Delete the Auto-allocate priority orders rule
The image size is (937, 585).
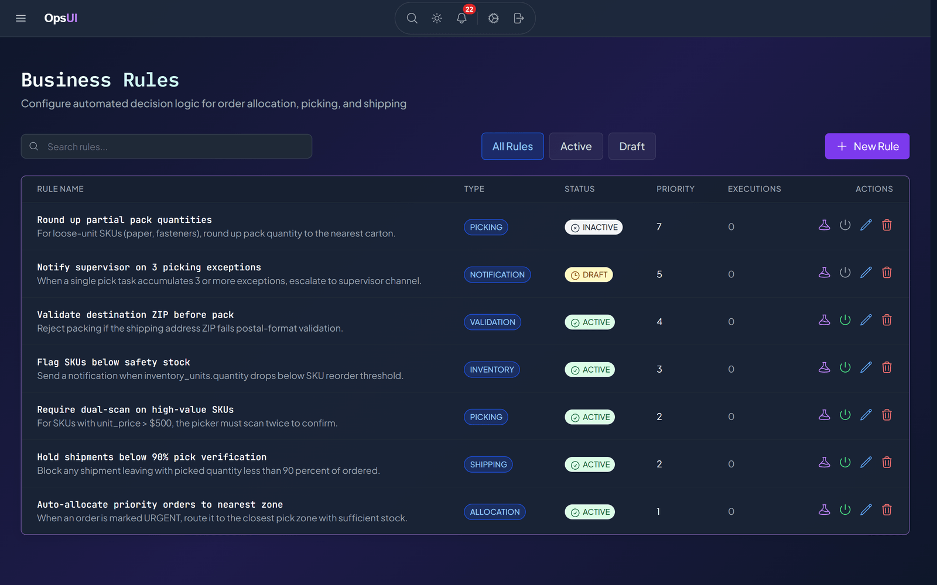coord(887,510)
